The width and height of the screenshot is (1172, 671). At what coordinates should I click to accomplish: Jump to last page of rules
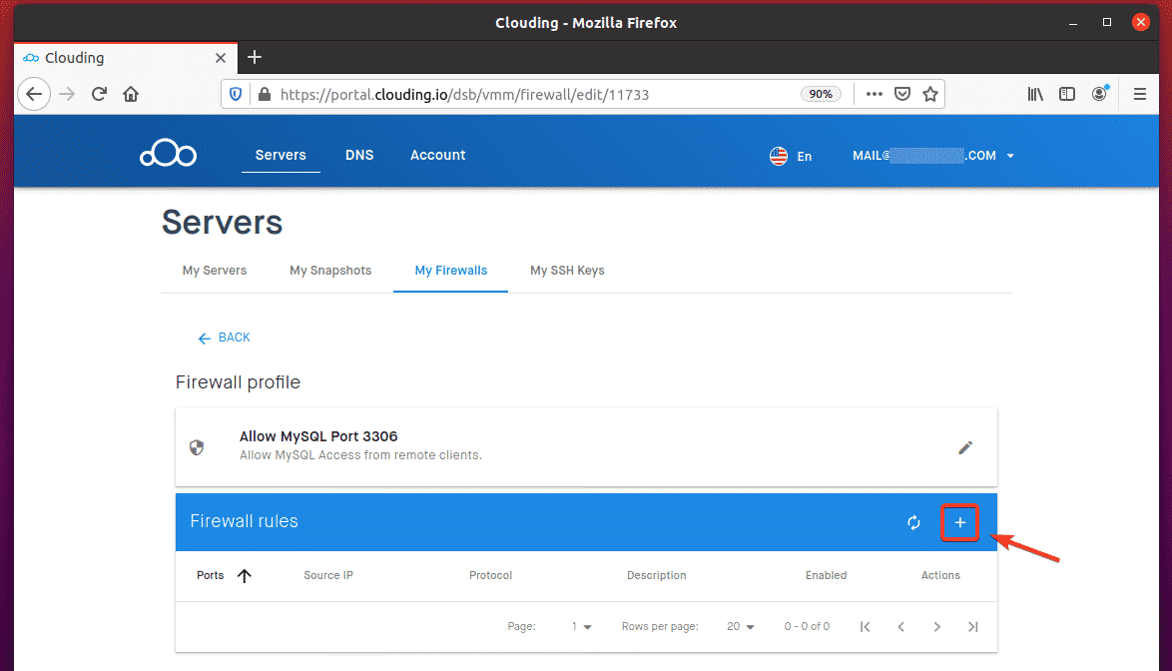pyautogui.click(x=972, y=626)
